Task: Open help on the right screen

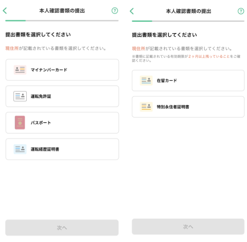Action: 241,11
